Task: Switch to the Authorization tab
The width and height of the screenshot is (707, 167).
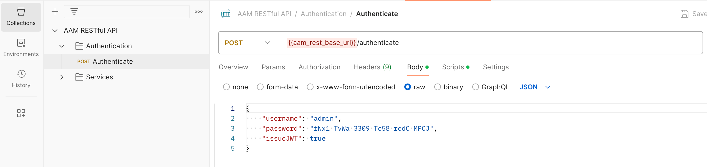Action: (x=319, y=67)
